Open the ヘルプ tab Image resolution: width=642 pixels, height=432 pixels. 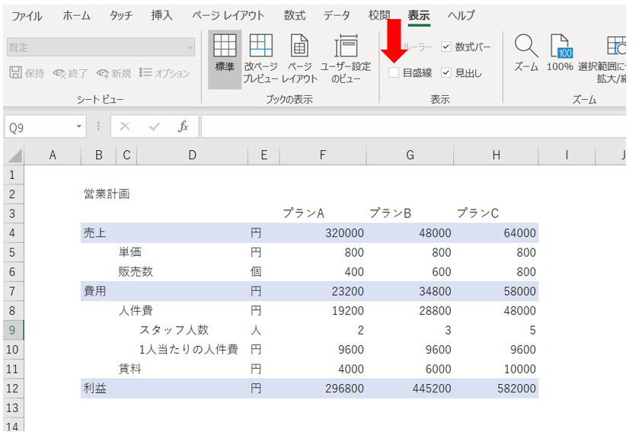pos(461,15)
